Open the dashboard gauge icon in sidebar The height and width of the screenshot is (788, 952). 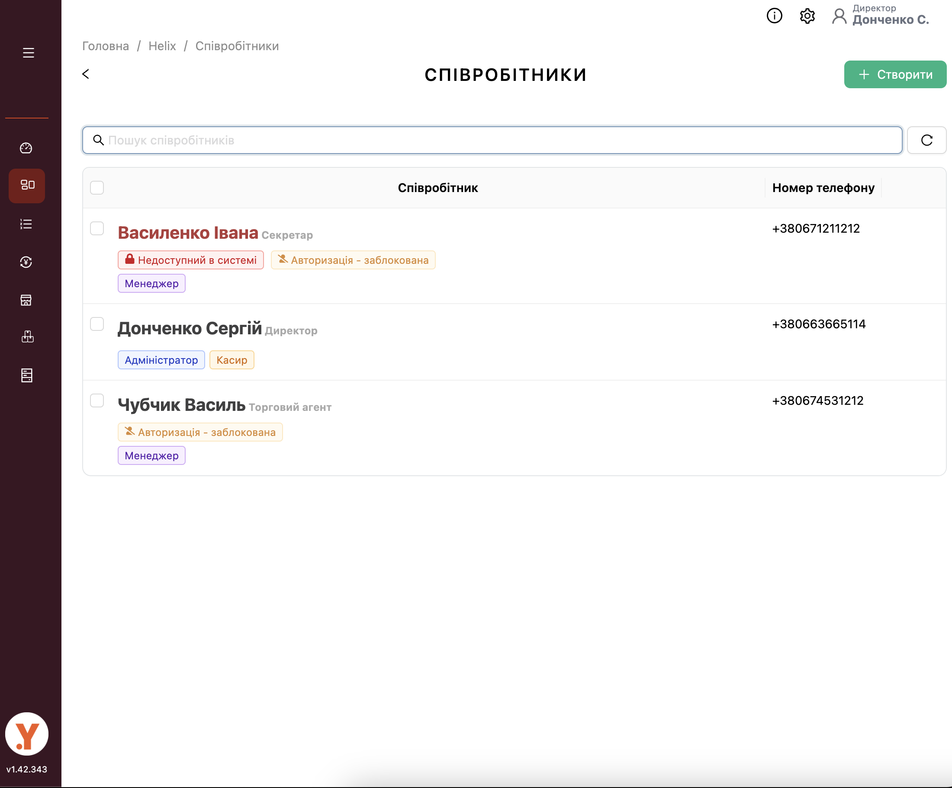click(26, 148)
